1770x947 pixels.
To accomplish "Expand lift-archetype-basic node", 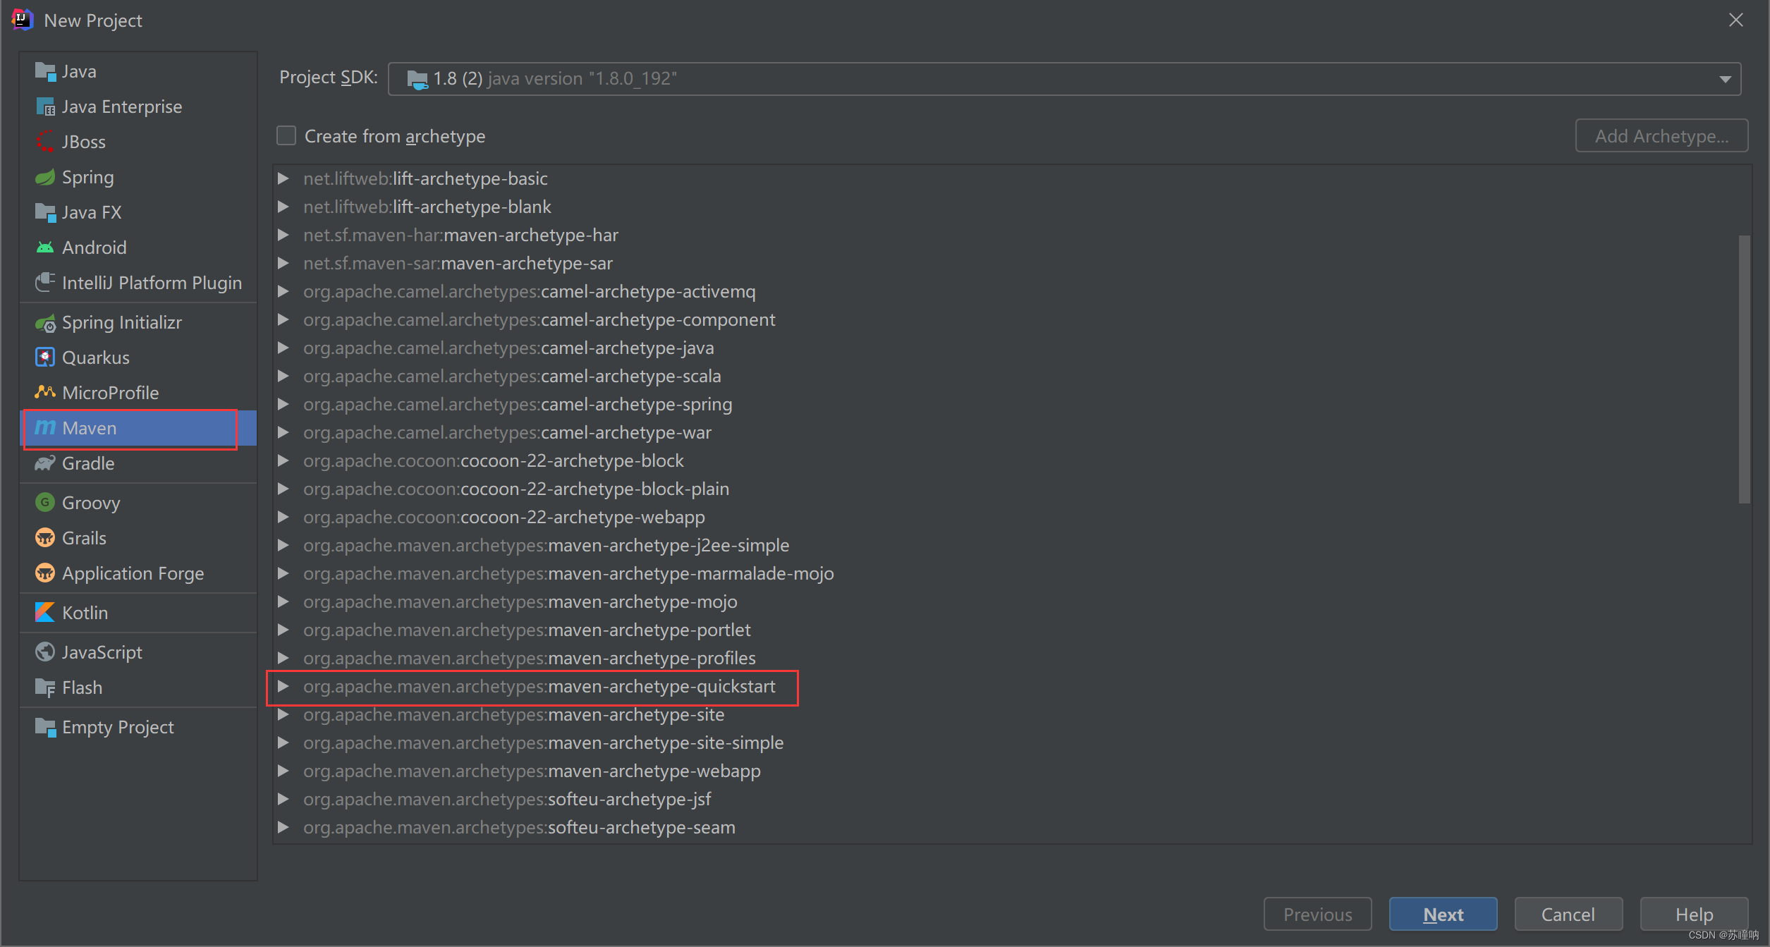I will click(283, 178).
